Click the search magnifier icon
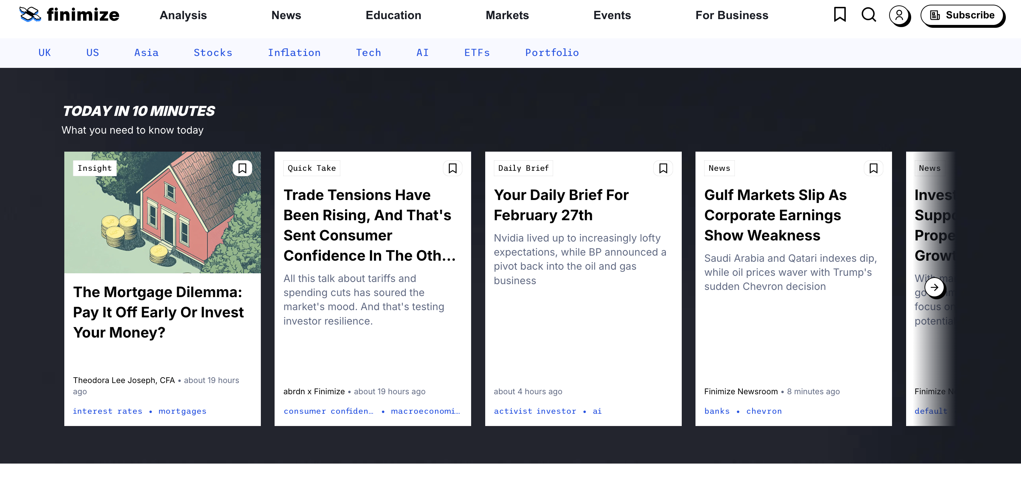The width and height of the screenshot is (1021, 478). [x=869, y=15]
